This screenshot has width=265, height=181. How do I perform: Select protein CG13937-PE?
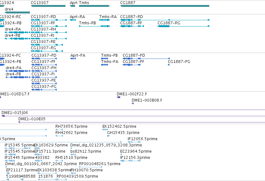pyautogui.click(x=44, y=83)
